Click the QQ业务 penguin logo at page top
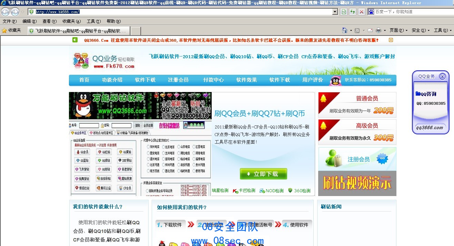Image resolution: width=454 pixels, height=246 pixels. (81, 61)
